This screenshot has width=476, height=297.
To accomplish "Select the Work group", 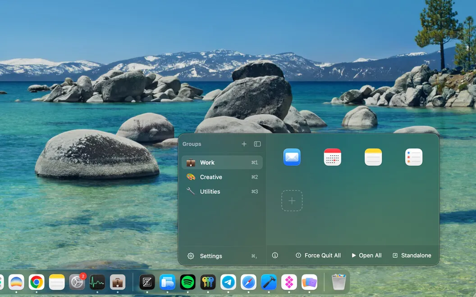I will [222, 162].
